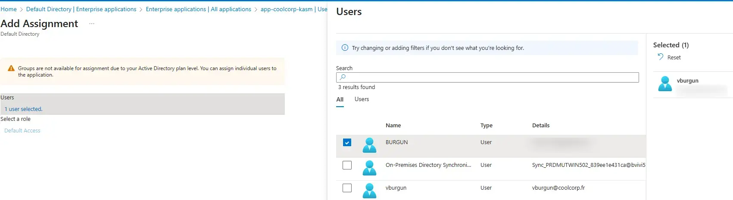Select the All filter tab
733x200 pixels.
[x=340, y=100]
